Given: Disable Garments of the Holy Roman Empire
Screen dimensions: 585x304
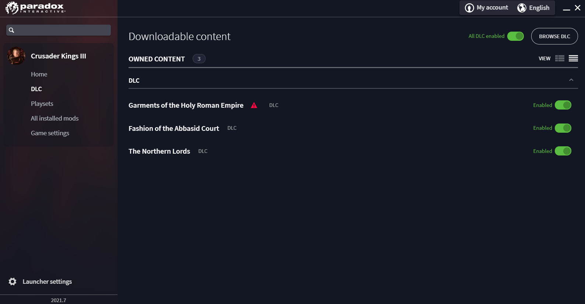Looking at the screenshot, I should [x=563, y=105].
